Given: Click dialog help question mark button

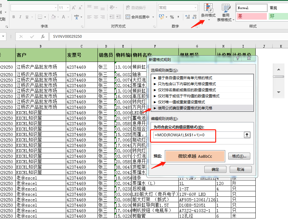Looking at the screenshot, I should click(238, 58).
